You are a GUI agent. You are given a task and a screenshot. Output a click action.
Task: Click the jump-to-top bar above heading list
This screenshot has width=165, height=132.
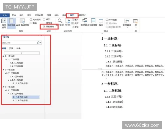pyautogui.click(x=22, y=53)
